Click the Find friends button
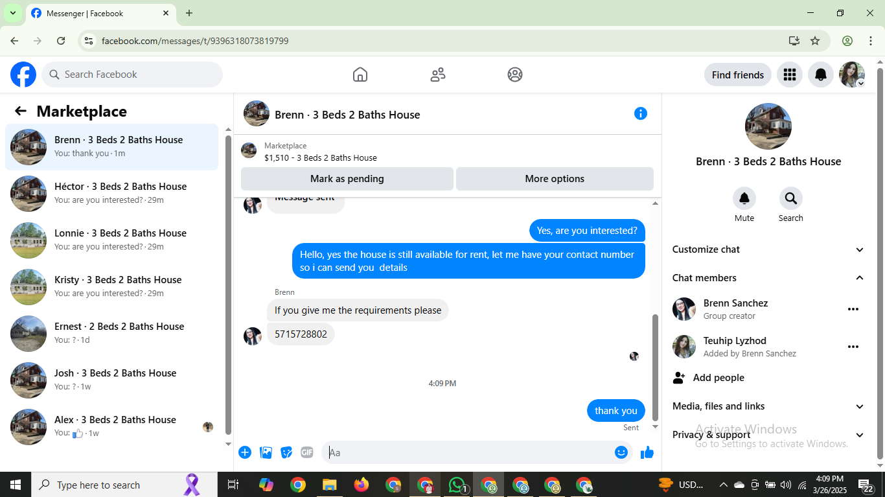This screenshot has height=497, width=885. pos(738,75)
